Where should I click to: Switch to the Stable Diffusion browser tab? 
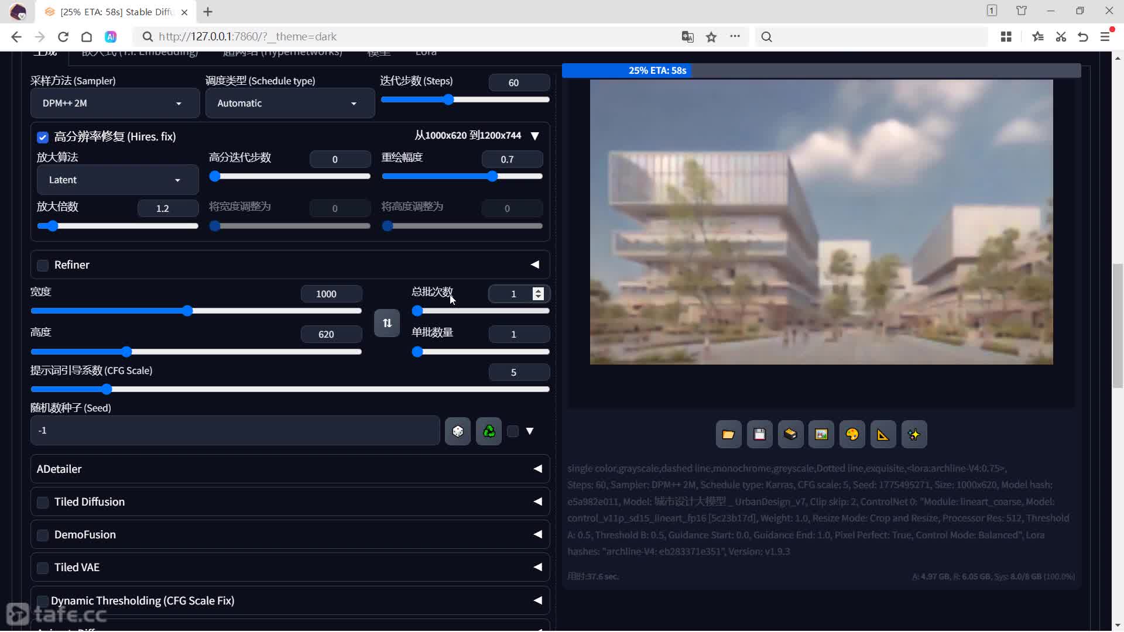pos(115,12)
